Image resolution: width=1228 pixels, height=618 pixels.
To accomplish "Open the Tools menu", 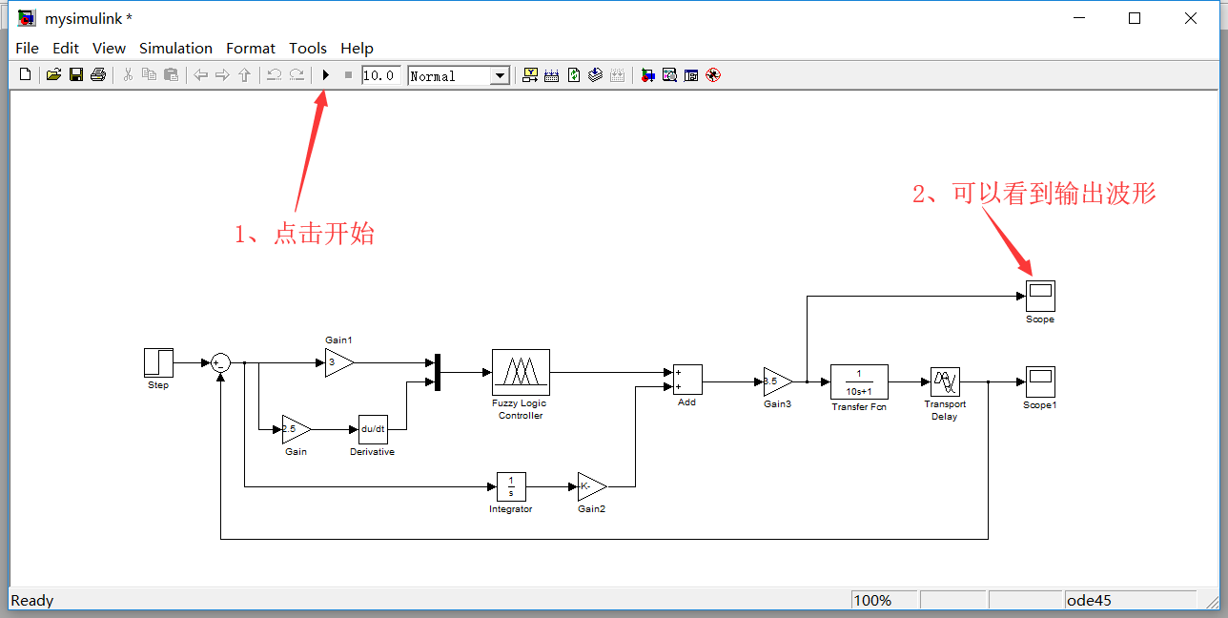I will point(308,48).
